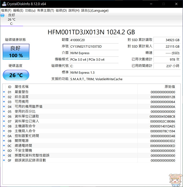
Task: Click the total writes value 22115 GB
Action: click(x=167, y=46)
